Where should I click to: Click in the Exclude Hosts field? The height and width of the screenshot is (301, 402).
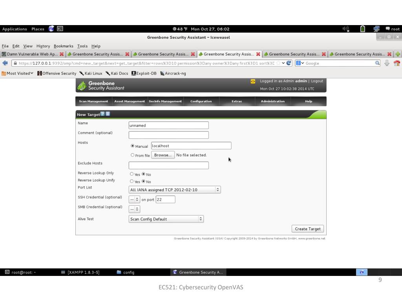[169, 165]
